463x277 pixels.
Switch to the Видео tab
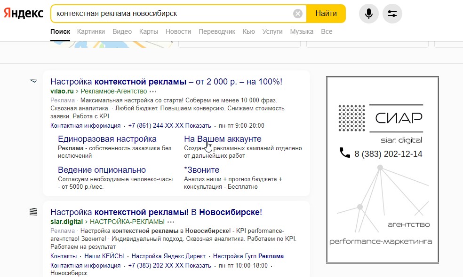click(x=122, y=31)
